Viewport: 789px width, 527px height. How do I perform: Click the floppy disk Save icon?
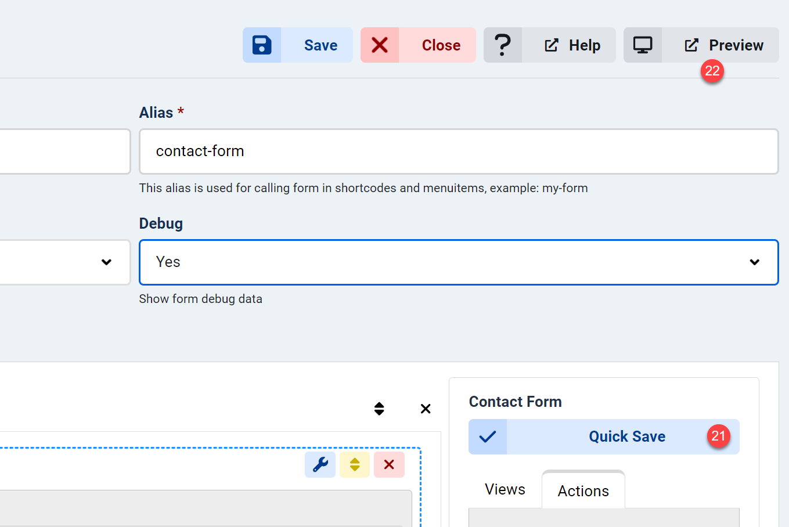tap(262, 45)
